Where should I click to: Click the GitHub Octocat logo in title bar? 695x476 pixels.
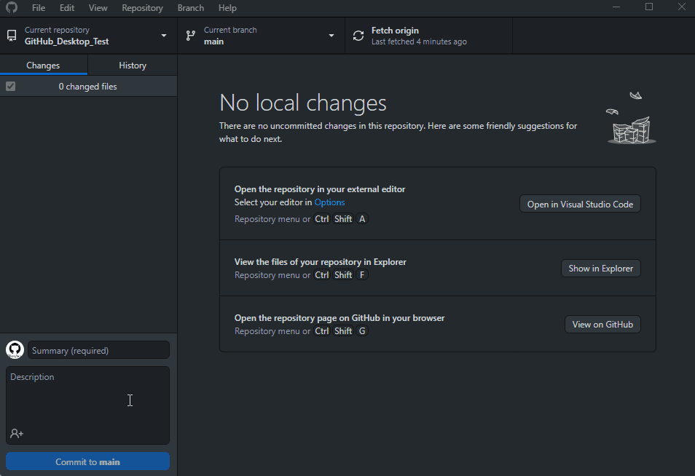(x=12, y=7)
